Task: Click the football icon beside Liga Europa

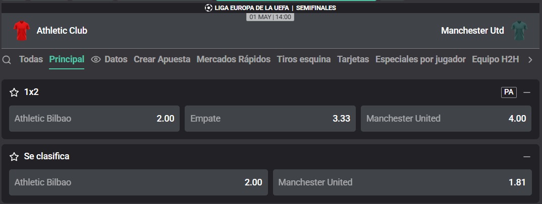Action: click(x=208, y=8)
